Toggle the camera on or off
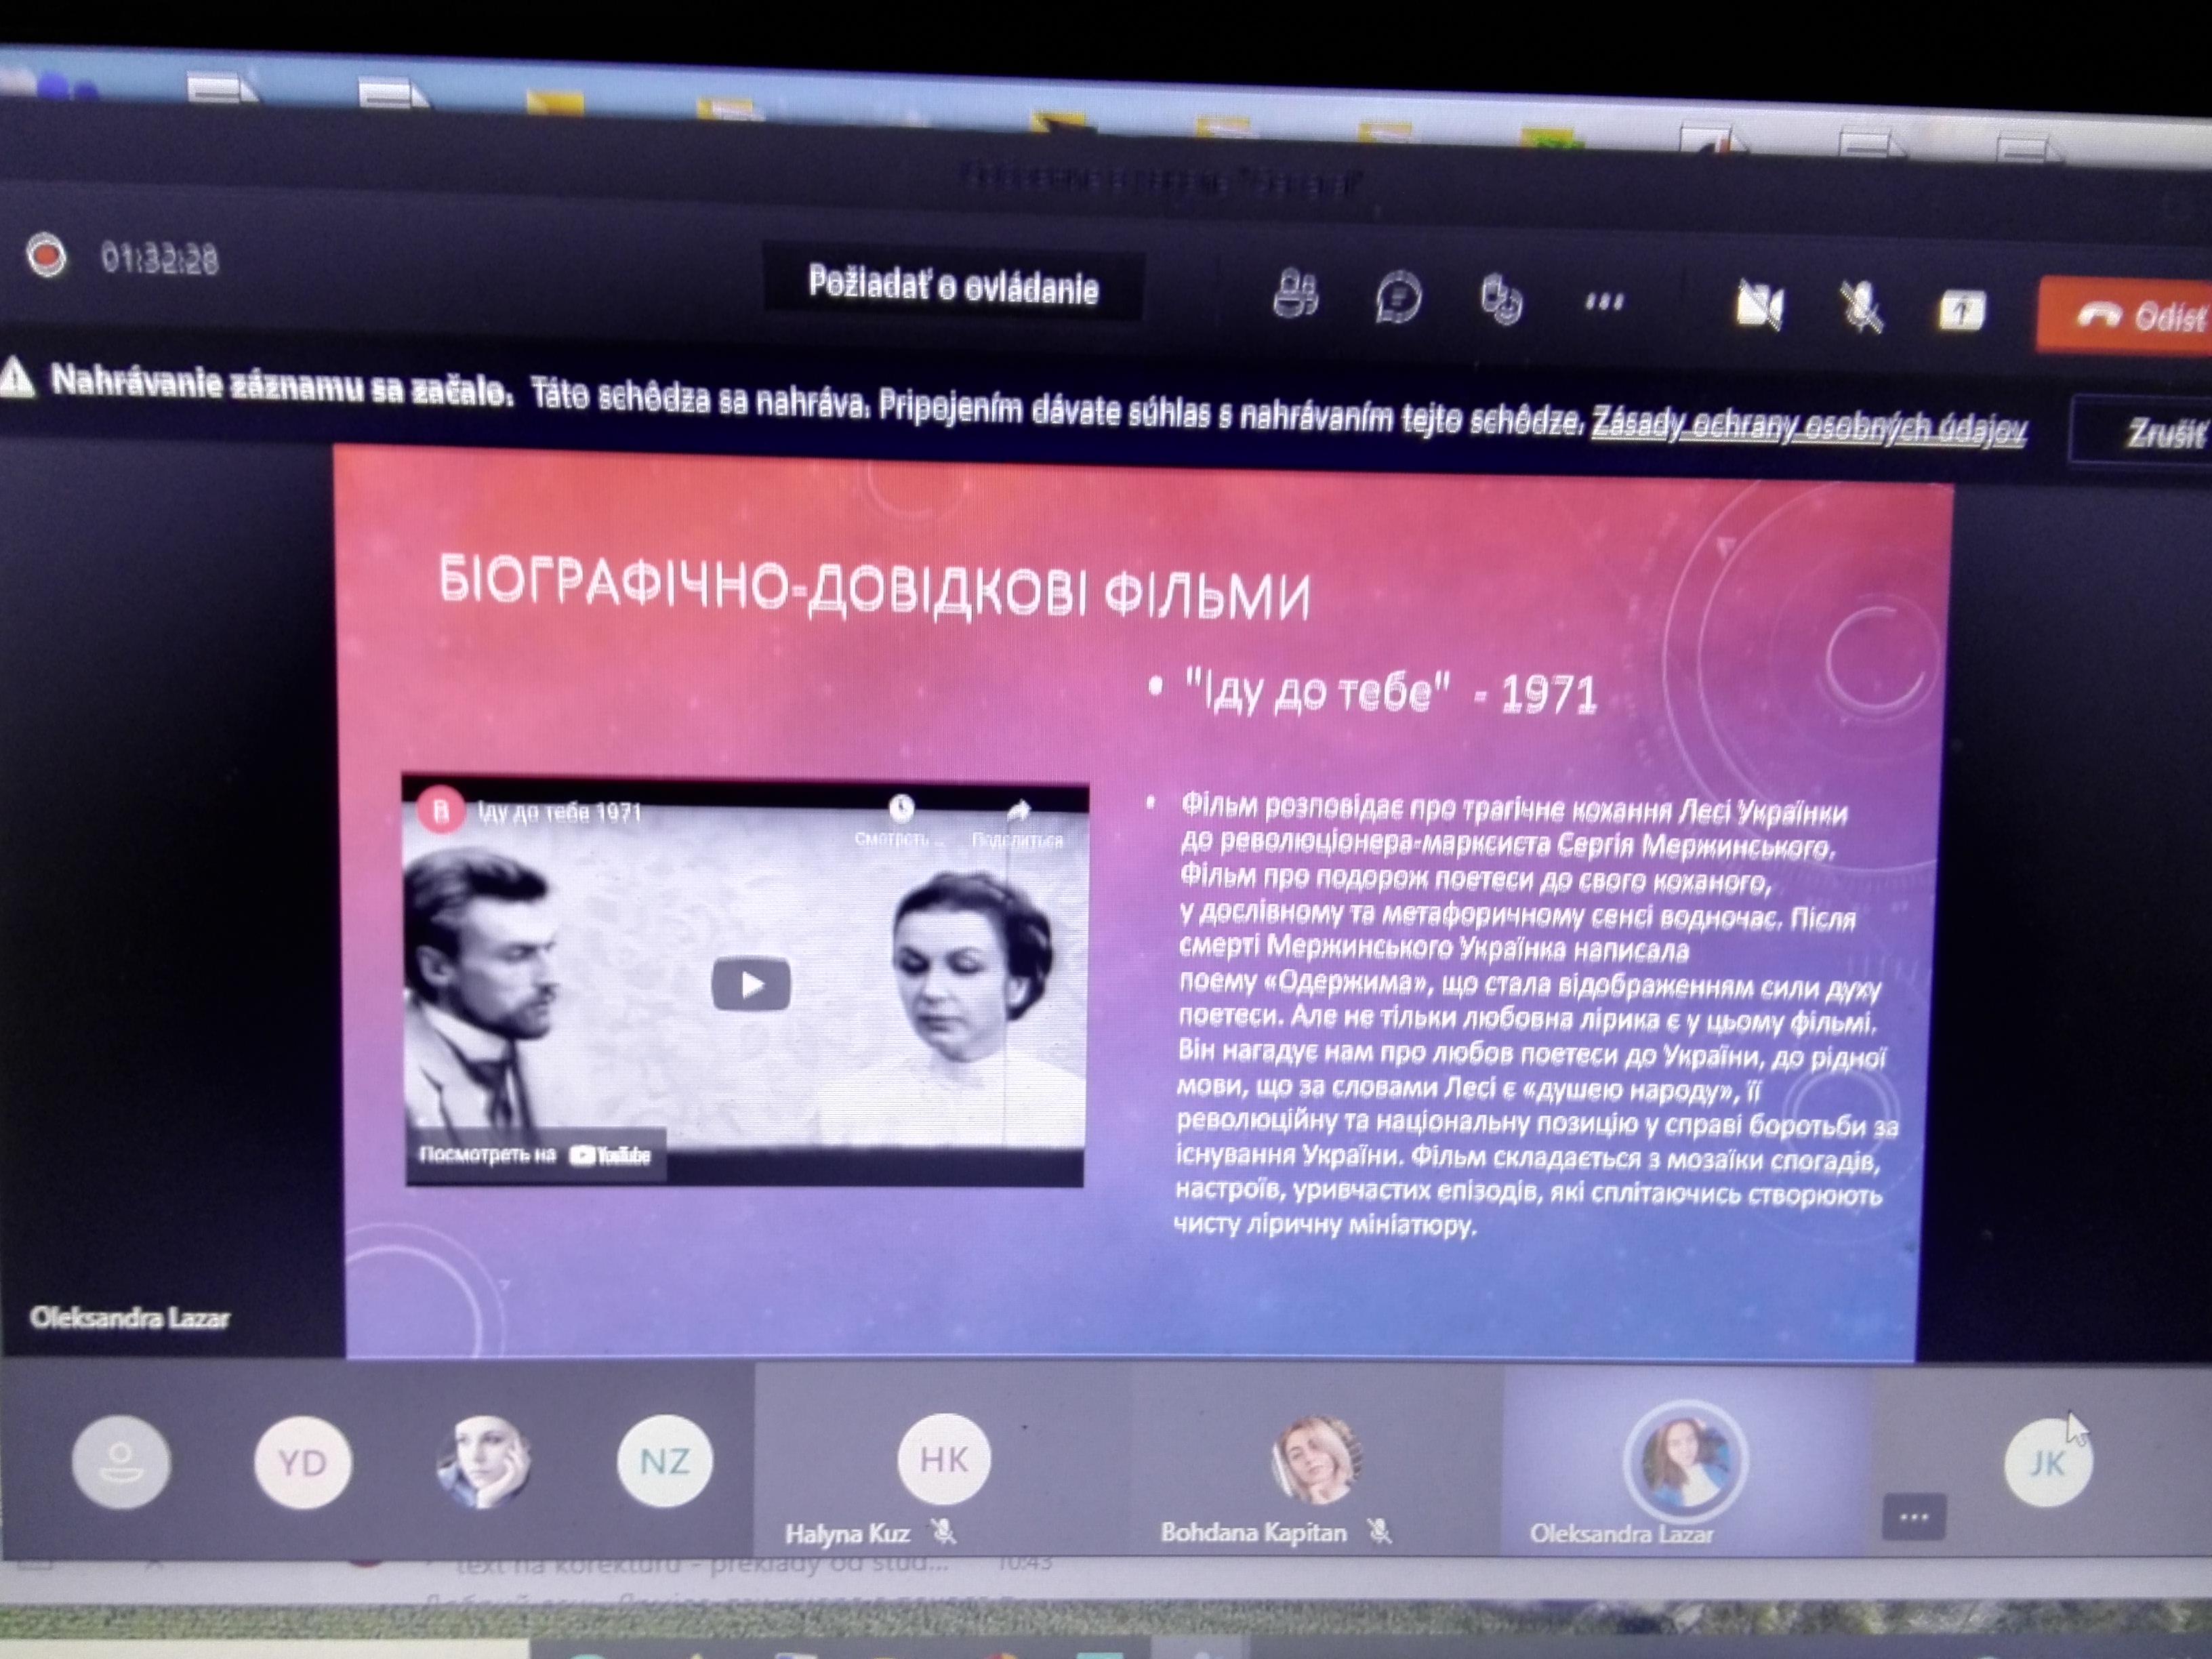 (1759, 305)
